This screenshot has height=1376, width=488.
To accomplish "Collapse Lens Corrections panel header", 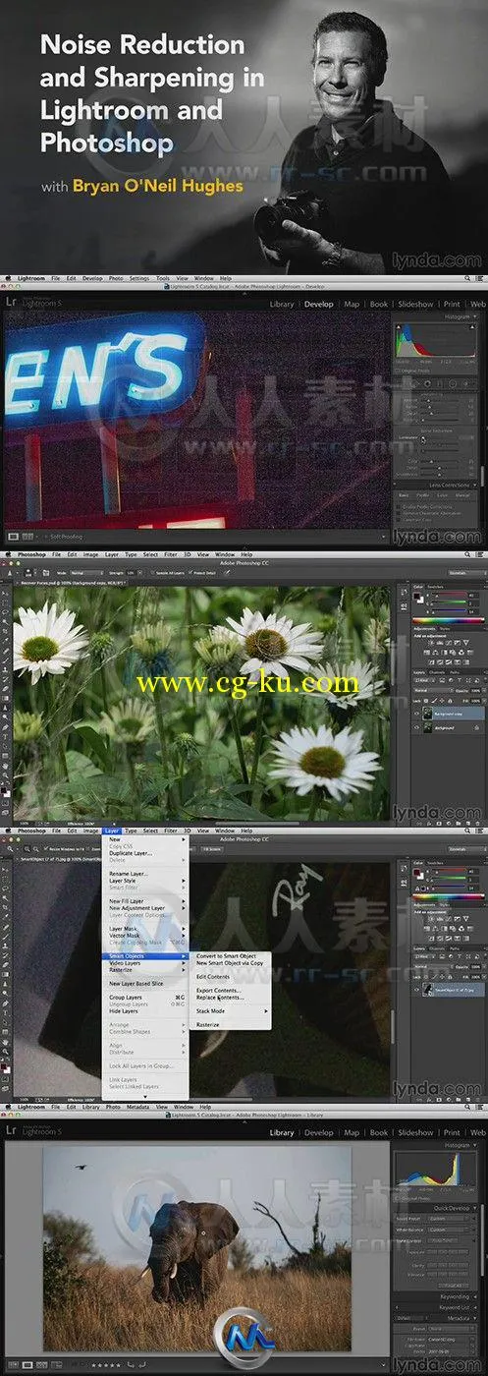I will 474,485.
